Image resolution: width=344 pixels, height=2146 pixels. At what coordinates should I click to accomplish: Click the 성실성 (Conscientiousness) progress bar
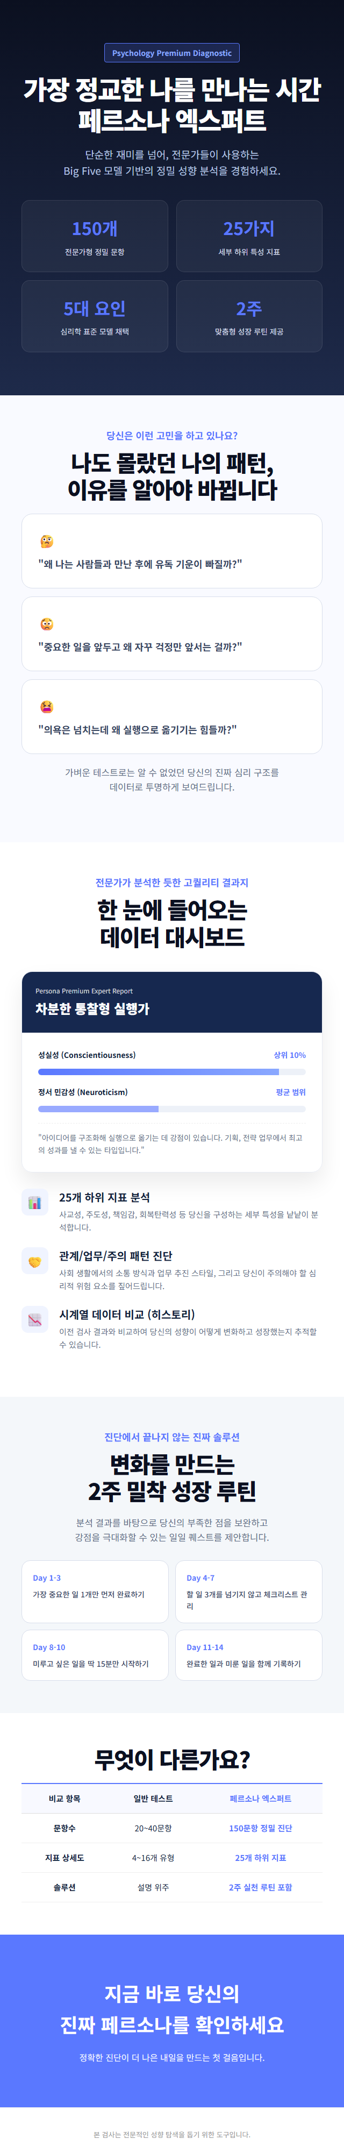click(x=171, y=1071)
